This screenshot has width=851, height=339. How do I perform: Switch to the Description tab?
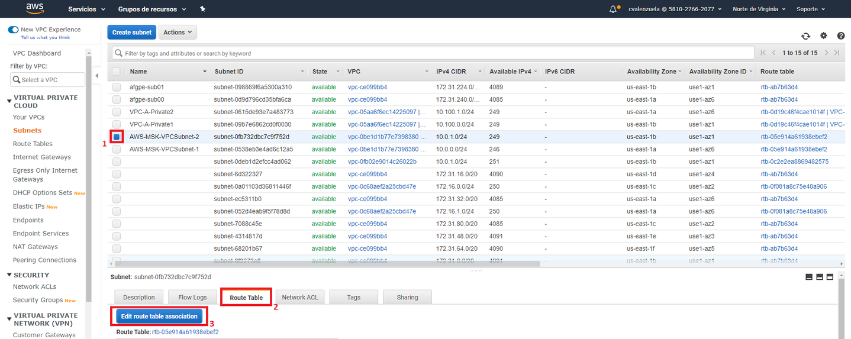tap(139, 297)
